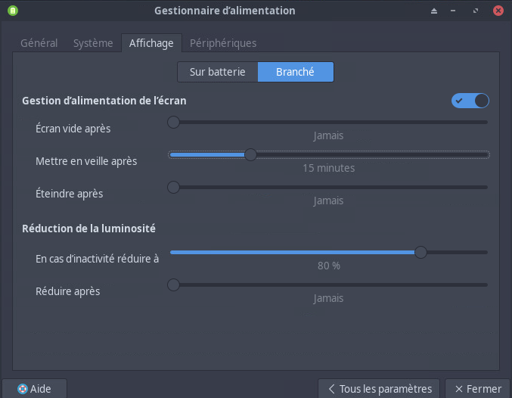Image resolution: width=512 pixels, height=398 pixels.
Task: Switch to the Système tab
Action: click(93, 43)
